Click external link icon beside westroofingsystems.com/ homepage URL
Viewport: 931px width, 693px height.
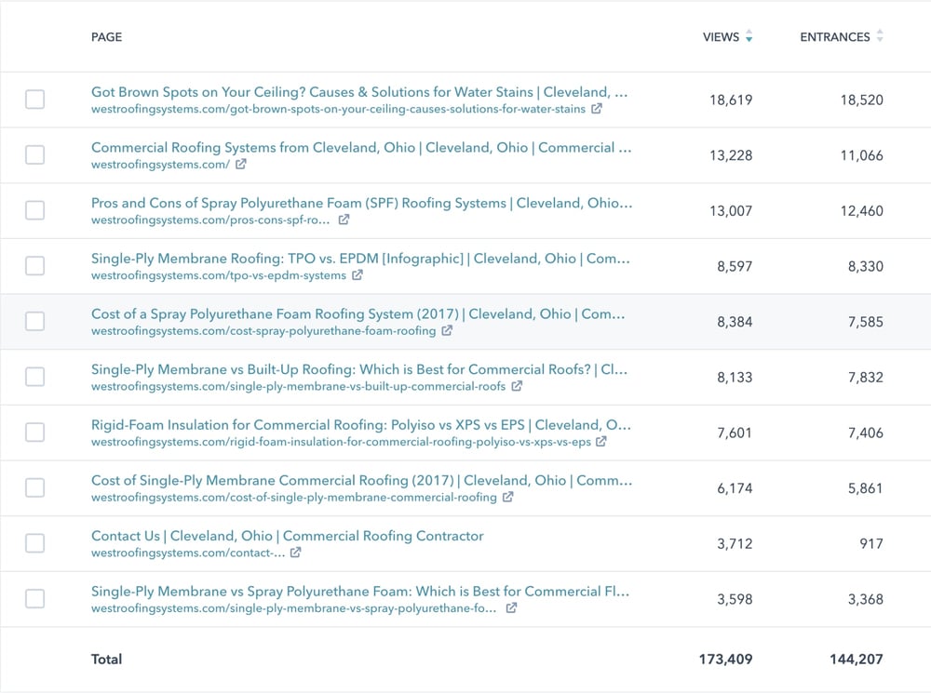coord(241,165)
